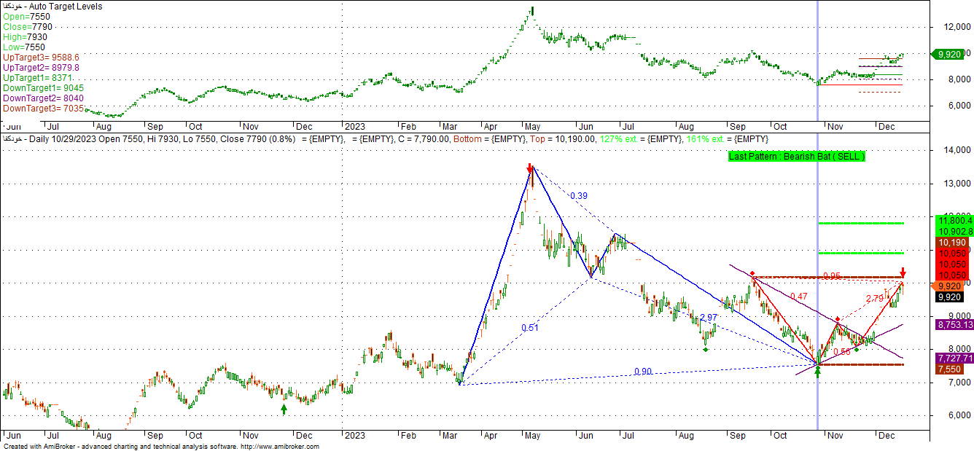Click the Mar label on lower time axis
The image size is (974, 451).
tap(451, 436)
